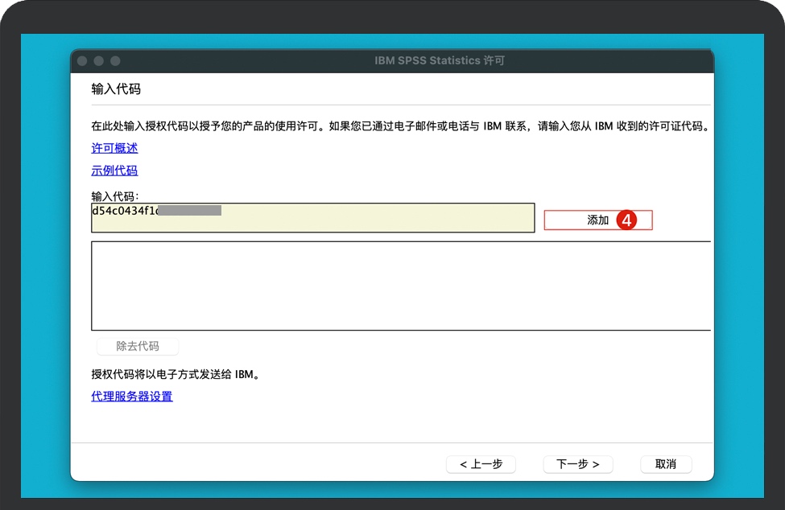Click the 添加 button to add code
This screenshot has height=510, width=785.
[597, 220]
